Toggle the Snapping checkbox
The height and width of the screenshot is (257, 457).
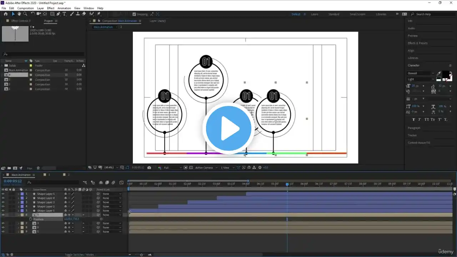point(134,14)
